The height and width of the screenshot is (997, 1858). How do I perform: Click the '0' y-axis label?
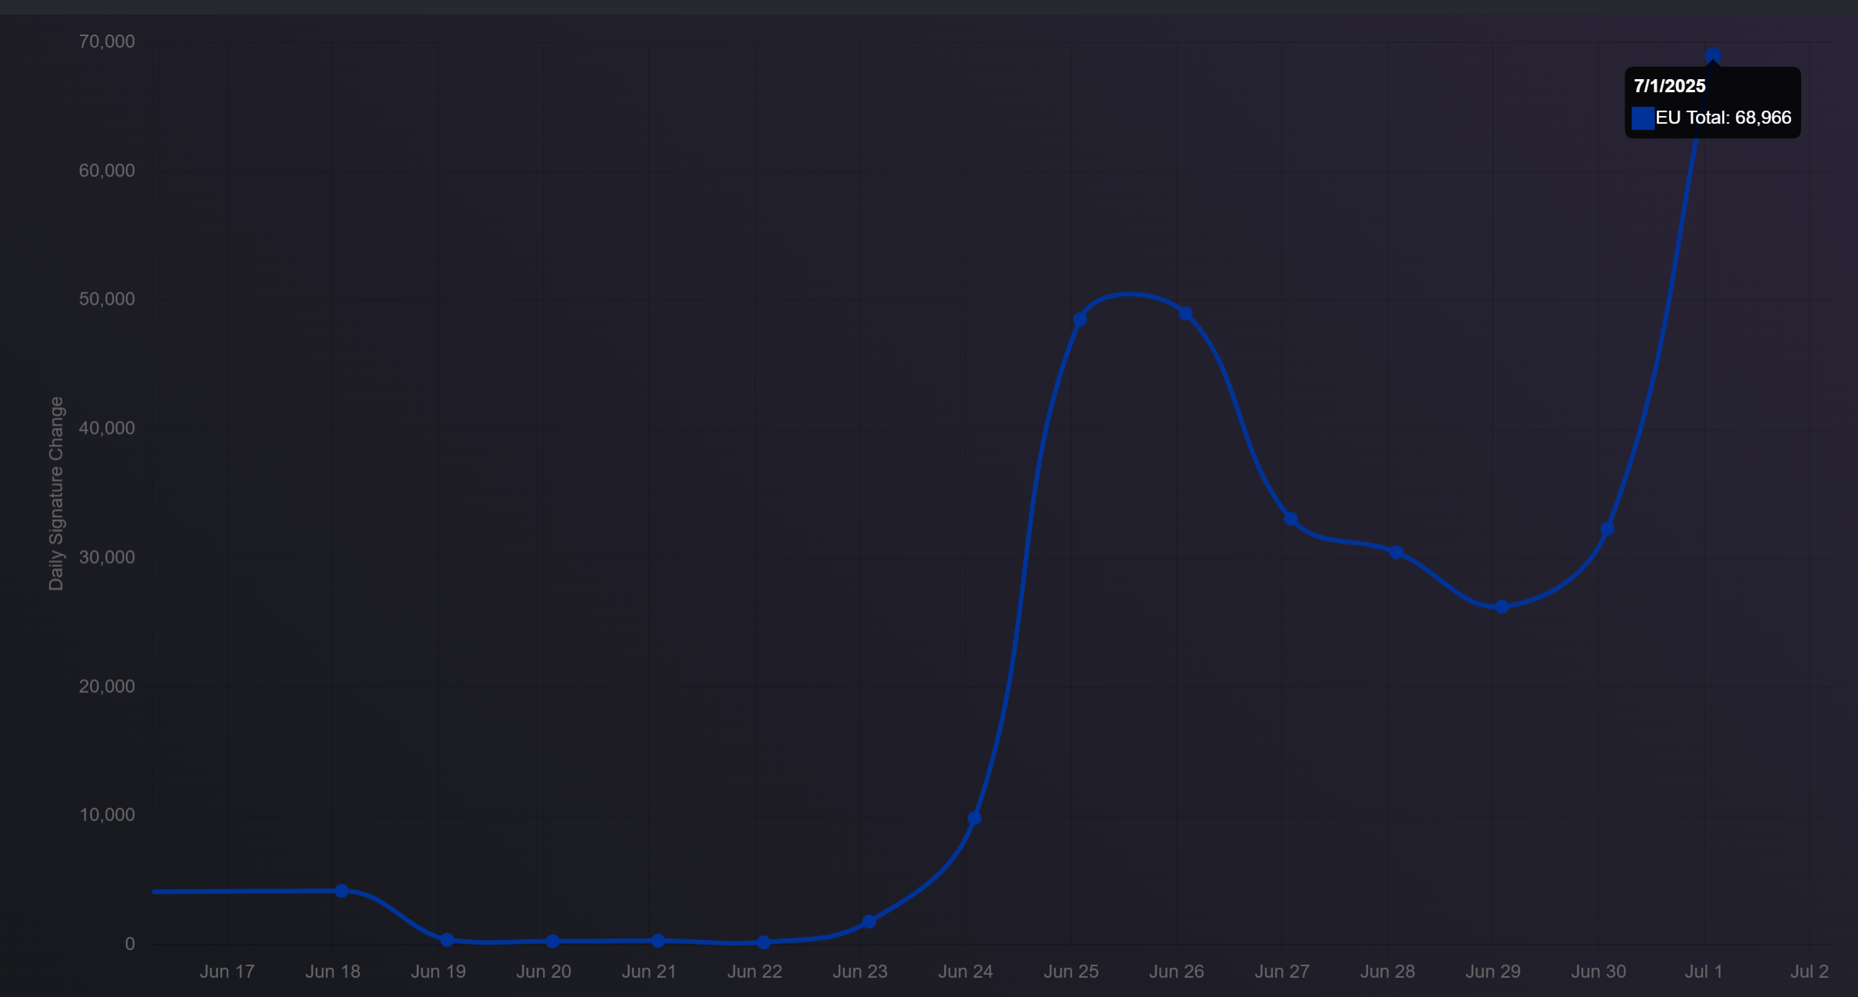coord(130,943)
